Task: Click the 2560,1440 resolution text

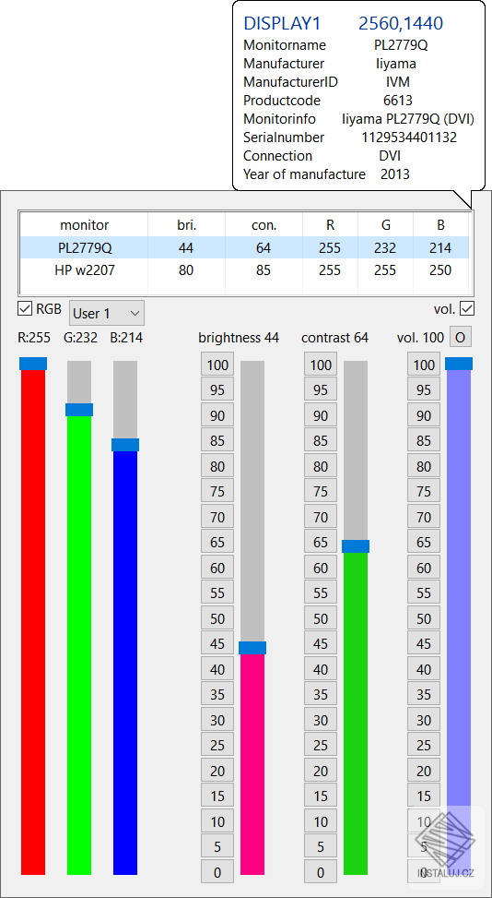Action: pyautogui.click(x=401, y=23)
